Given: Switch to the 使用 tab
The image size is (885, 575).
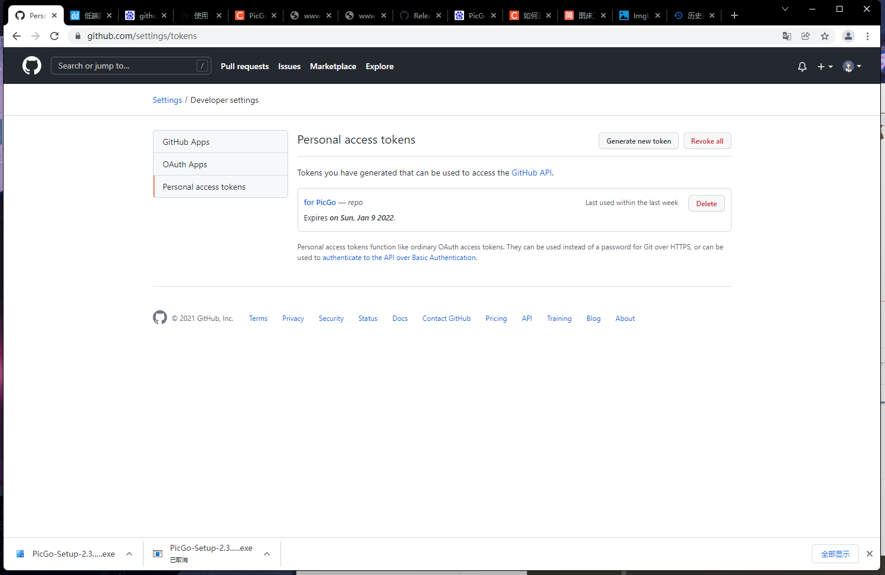Looking at the screenshot, I should click(x=201, y=15).
